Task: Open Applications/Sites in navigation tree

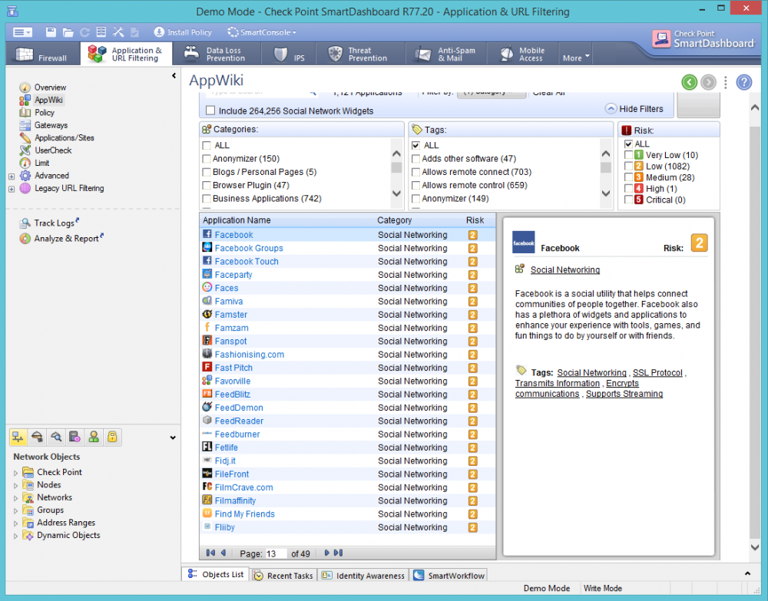Action: pos(65,138)
